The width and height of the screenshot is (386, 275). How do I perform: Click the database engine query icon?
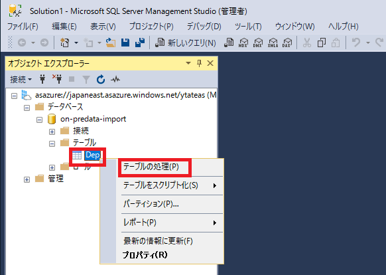click(x=229, y=43)
